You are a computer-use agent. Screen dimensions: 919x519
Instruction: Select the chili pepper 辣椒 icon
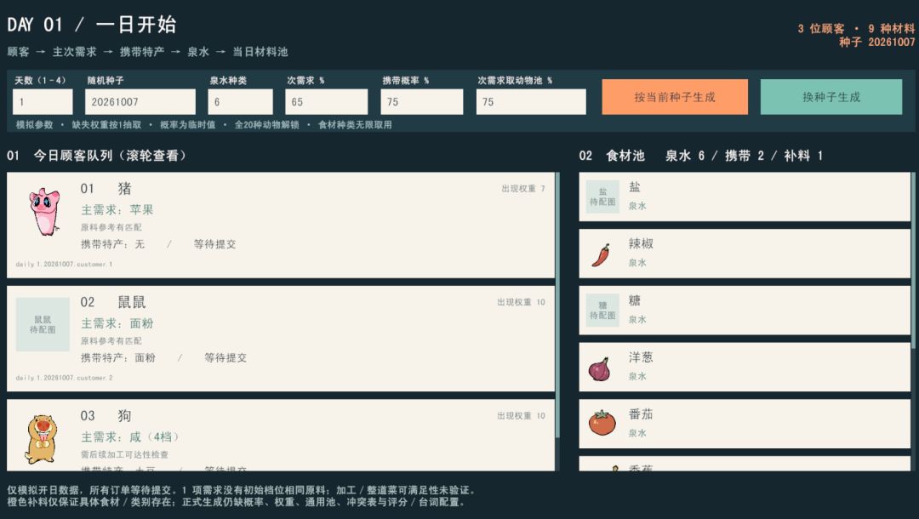click(601, 254)
